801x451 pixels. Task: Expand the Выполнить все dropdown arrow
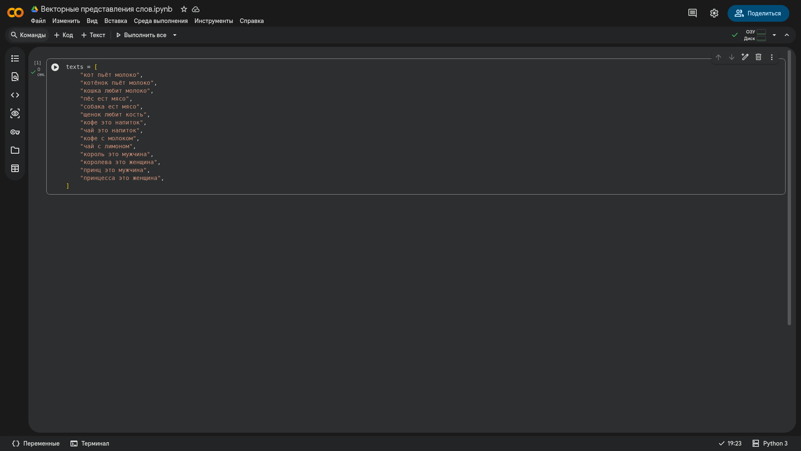point(175,35)
